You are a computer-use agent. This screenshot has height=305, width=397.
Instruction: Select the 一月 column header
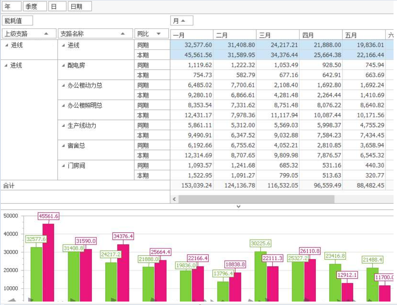191,35
